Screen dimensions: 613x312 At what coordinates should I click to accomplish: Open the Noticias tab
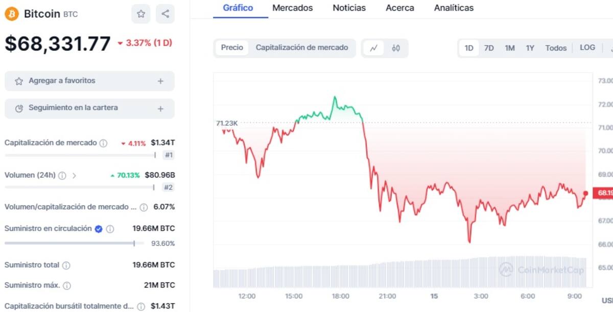(x=349, y=8)
